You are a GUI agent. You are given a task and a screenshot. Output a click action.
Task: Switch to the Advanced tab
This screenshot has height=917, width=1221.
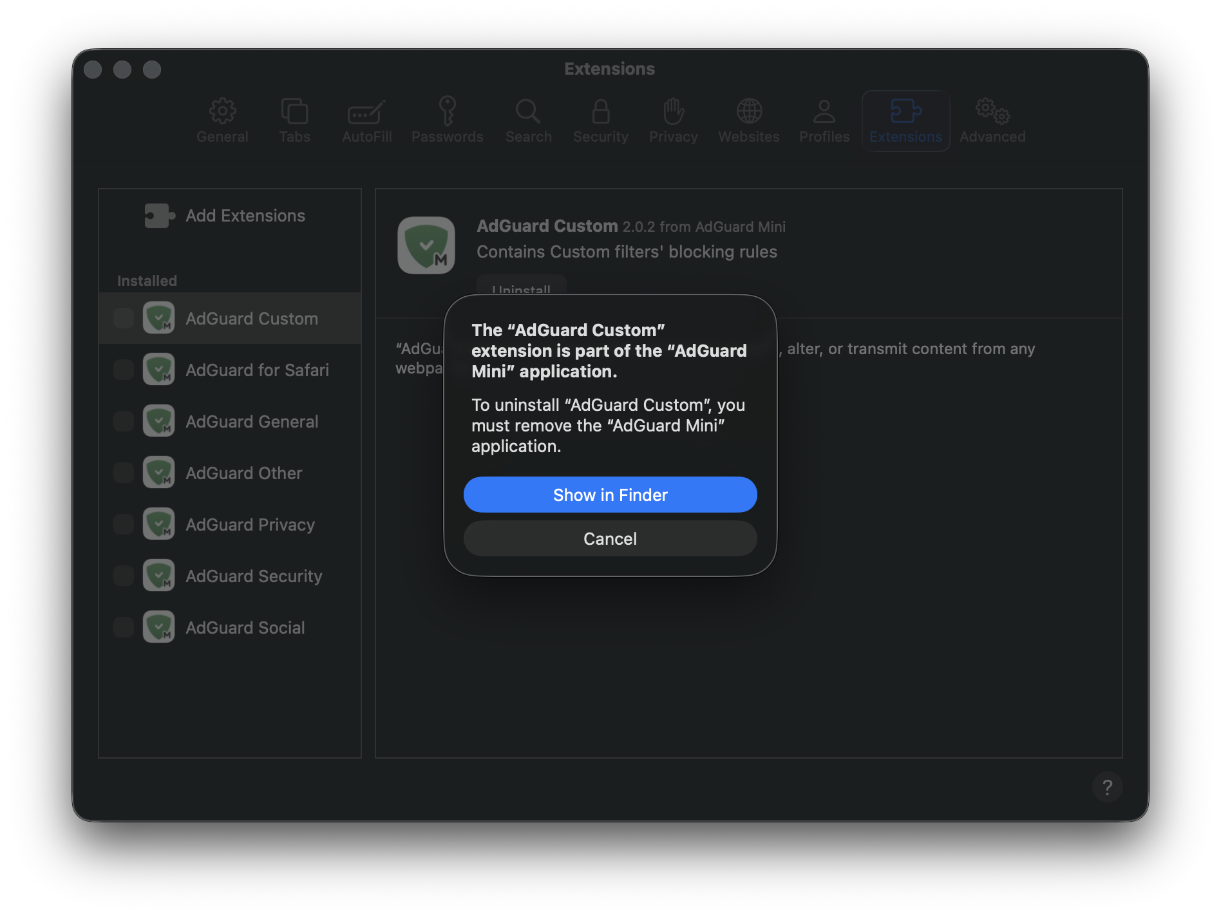(992, 120)
